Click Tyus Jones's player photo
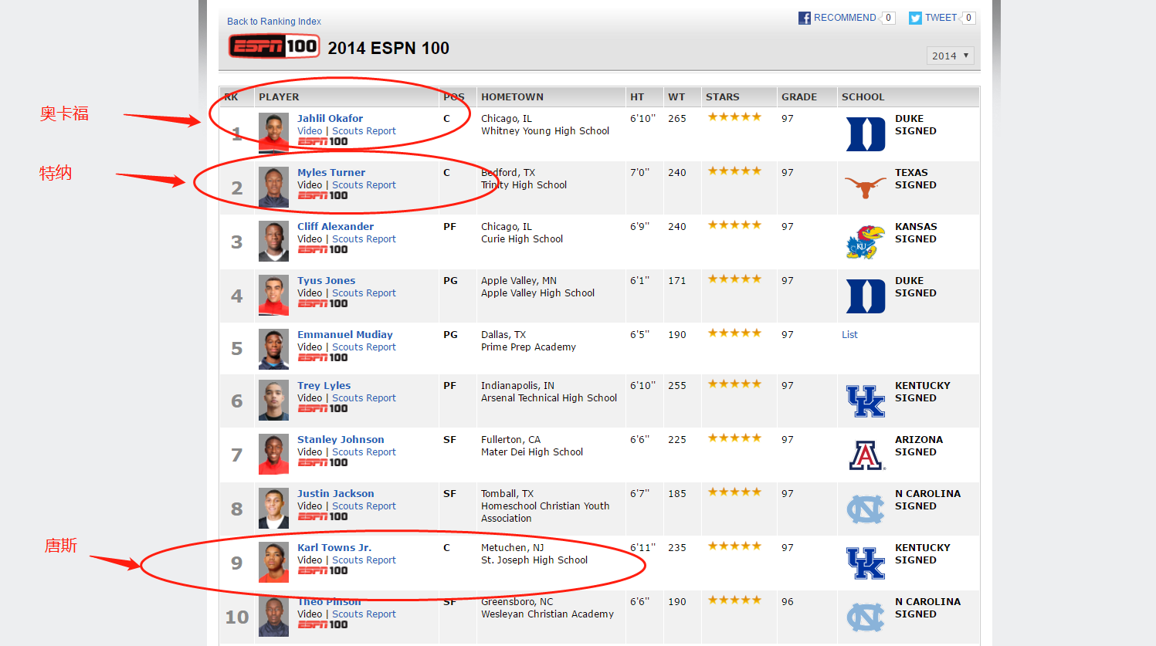Viewport: 1156px width, 646px height. [x=273, y=296]
